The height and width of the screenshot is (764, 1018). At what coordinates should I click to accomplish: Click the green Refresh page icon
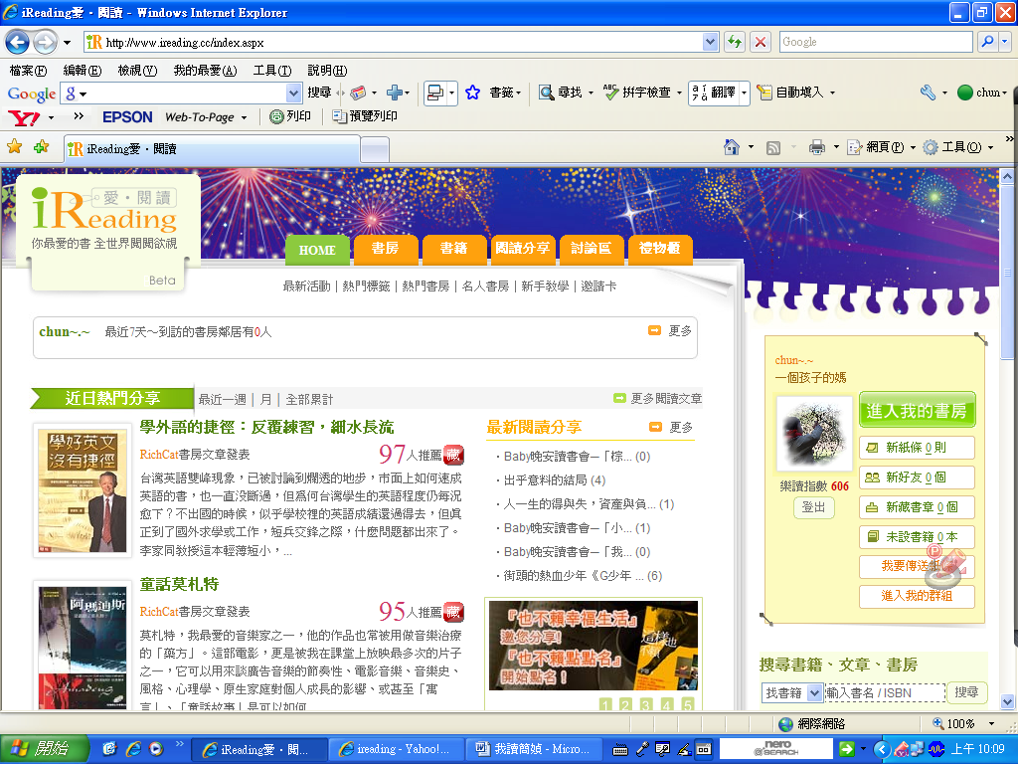click(735, 42)
